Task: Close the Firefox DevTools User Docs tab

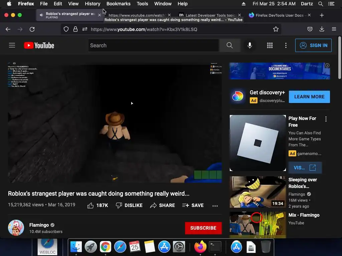Action: (309, 15)
